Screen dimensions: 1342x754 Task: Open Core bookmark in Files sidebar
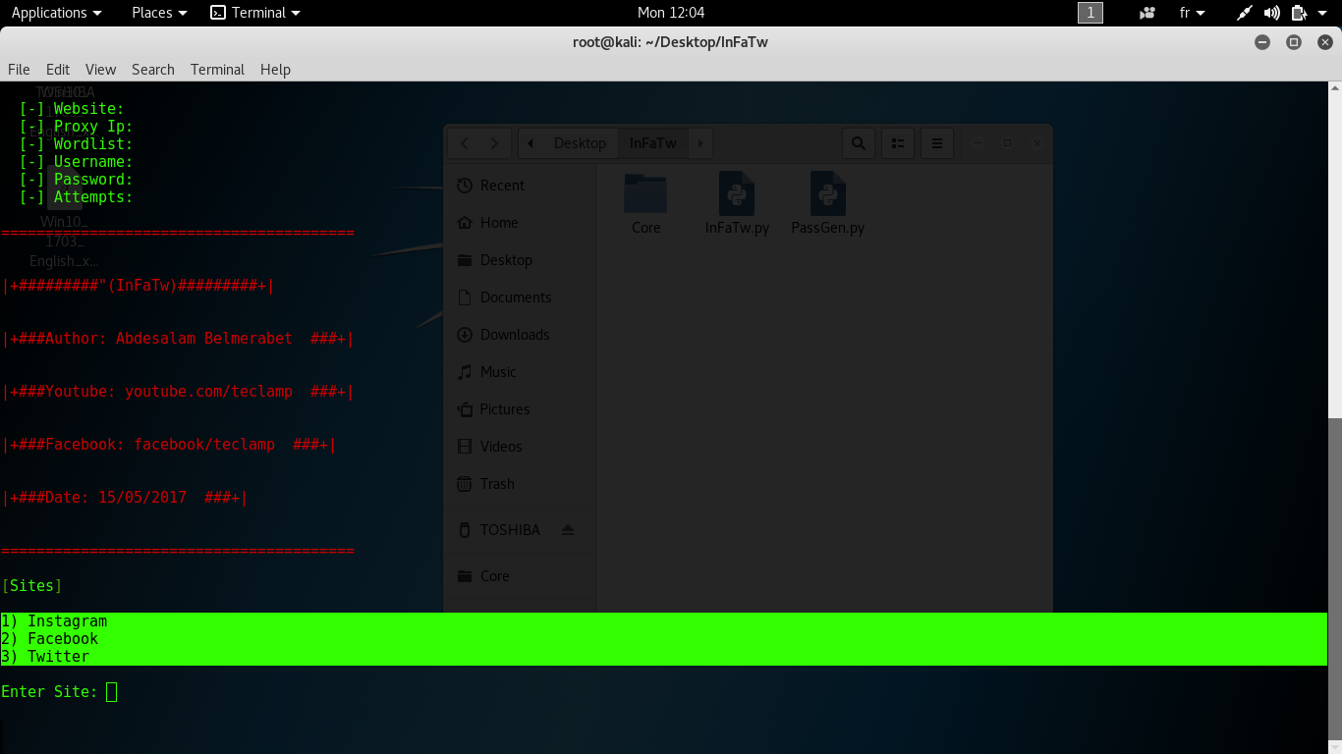(520, 576)
